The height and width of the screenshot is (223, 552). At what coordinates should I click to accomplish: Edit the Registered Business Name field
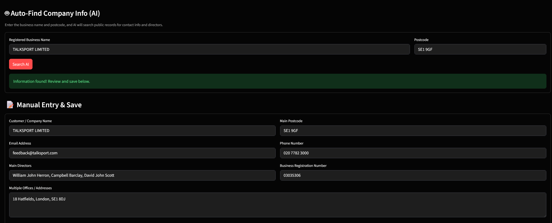coord(209,49)
